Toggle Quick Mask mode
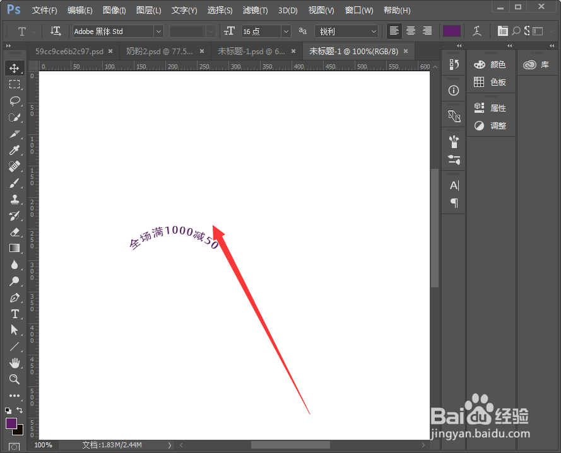The width and height of the screenshot is (561, 453). tap(15, 447)
